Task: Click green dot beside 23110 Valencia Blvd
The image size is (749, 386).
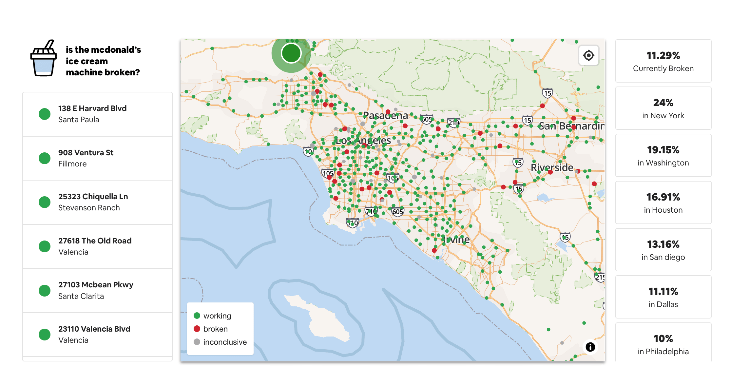Action: 45,335
